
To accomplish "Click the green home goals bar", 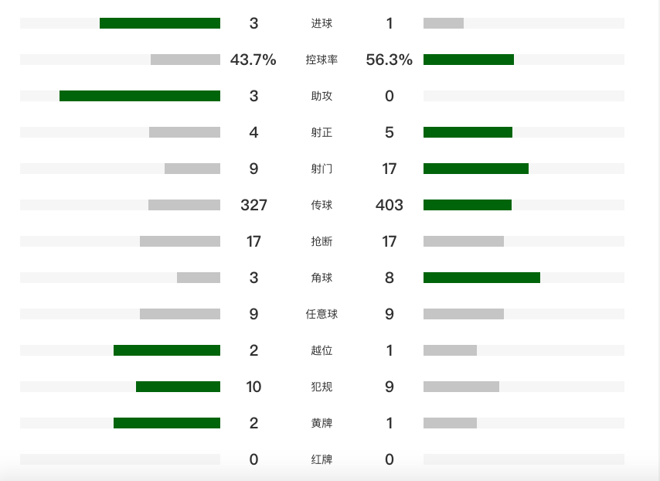I will (x=160, y=23).
